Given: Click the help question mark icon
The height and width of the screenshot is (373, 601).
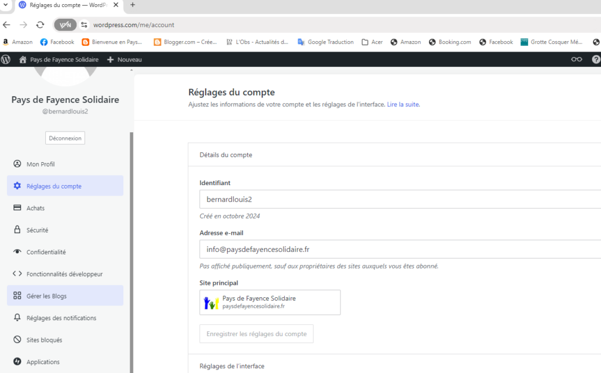Looking at the screenshot, I should pyautogui.click(x=596, y=59).
